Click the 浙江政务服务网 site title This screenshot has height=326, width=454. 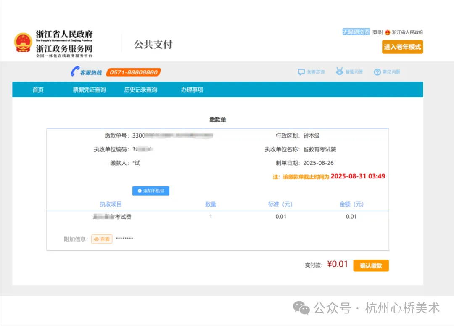tap(64, 48)
